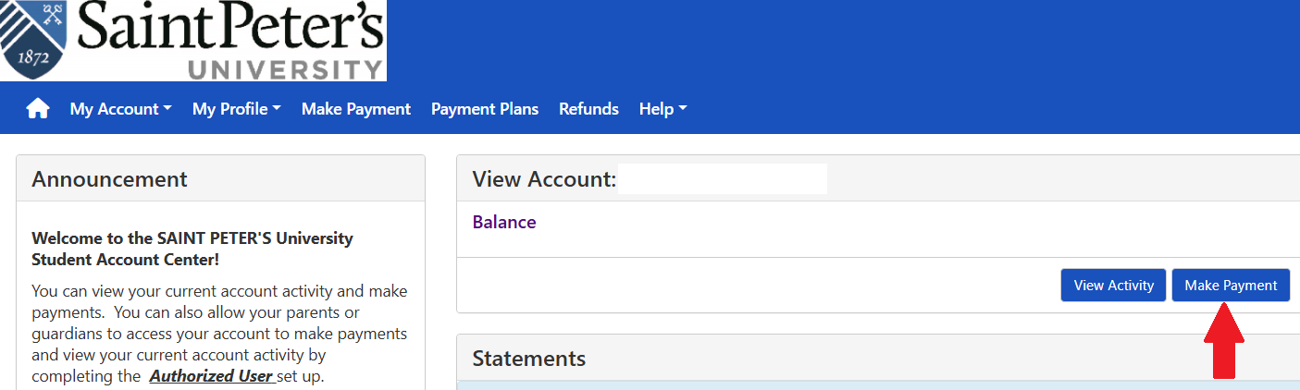1300x390 pixels.
Task: Go to Make Payment in the navigation bar
Action: (355, 109)
